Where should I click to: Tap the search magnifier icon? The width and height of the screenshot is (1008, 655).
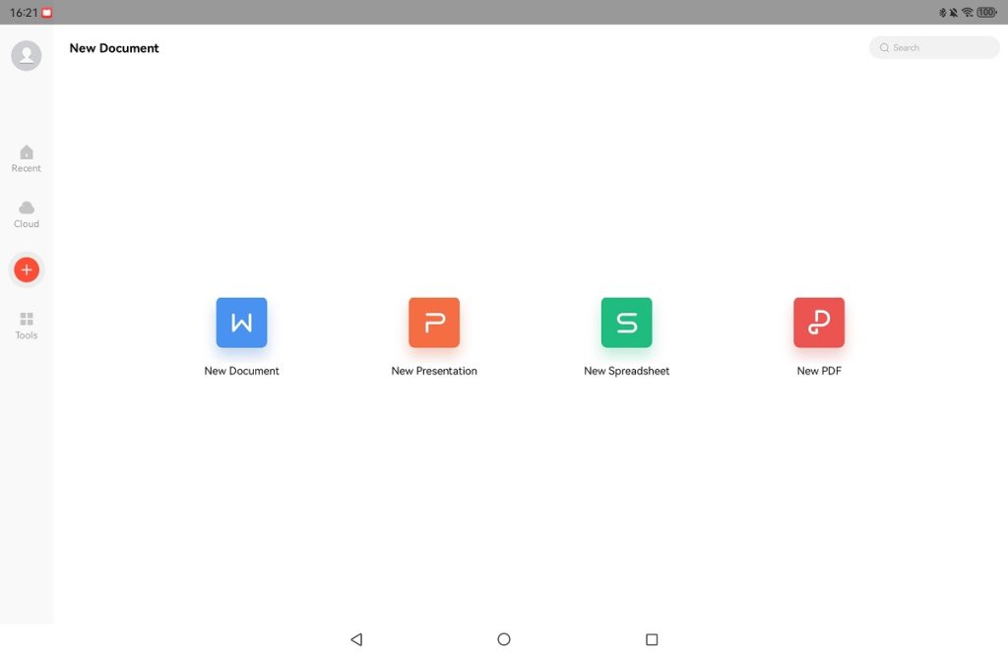pyautogui.click(x=885, y=47)
